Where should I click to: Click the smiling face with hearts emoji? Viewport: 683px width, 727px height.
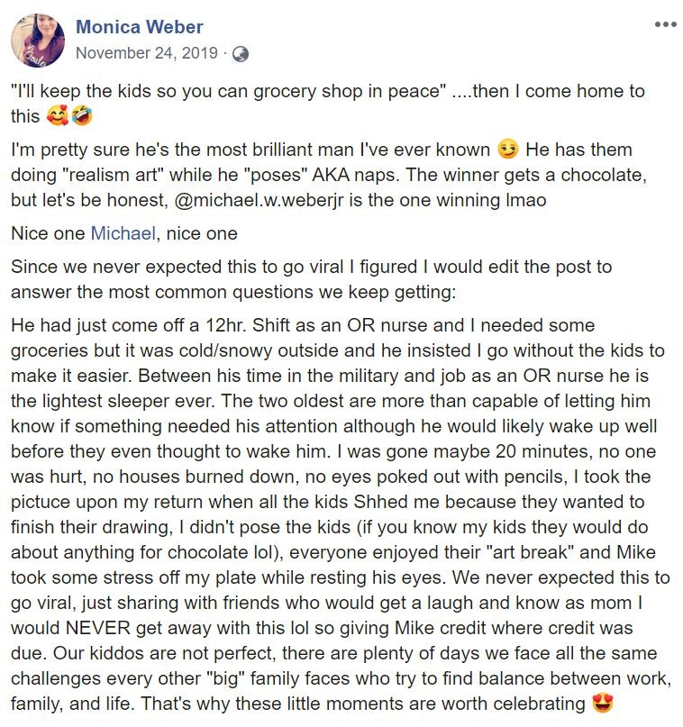pos(59,116)
